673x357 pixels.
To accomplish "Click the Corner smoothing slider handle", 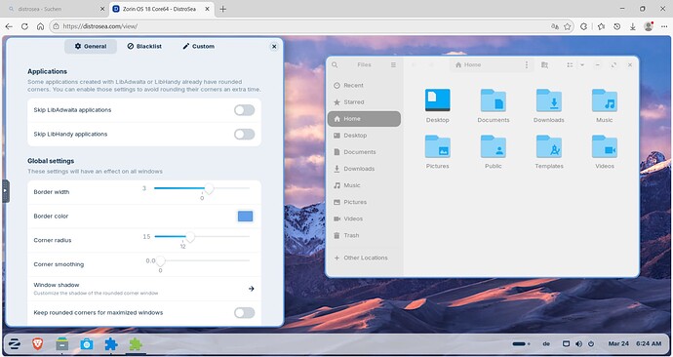I will pos(160,260).
